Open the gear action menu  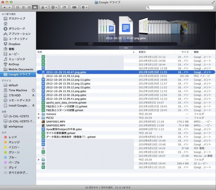tap(84, 7)
